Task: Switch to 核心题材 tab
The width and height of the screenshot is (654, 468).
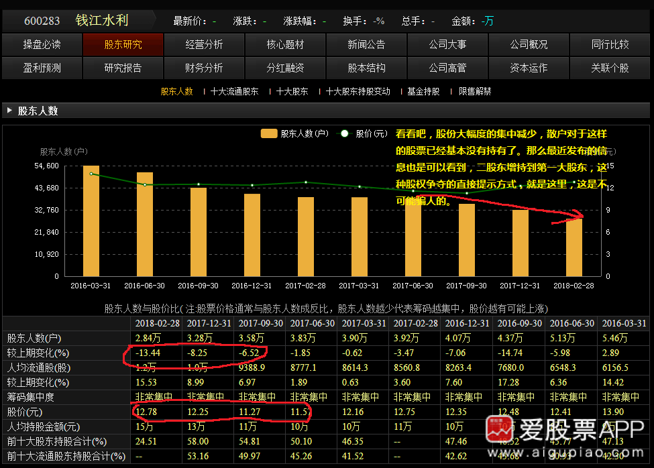Action: (x=285, y=45)
